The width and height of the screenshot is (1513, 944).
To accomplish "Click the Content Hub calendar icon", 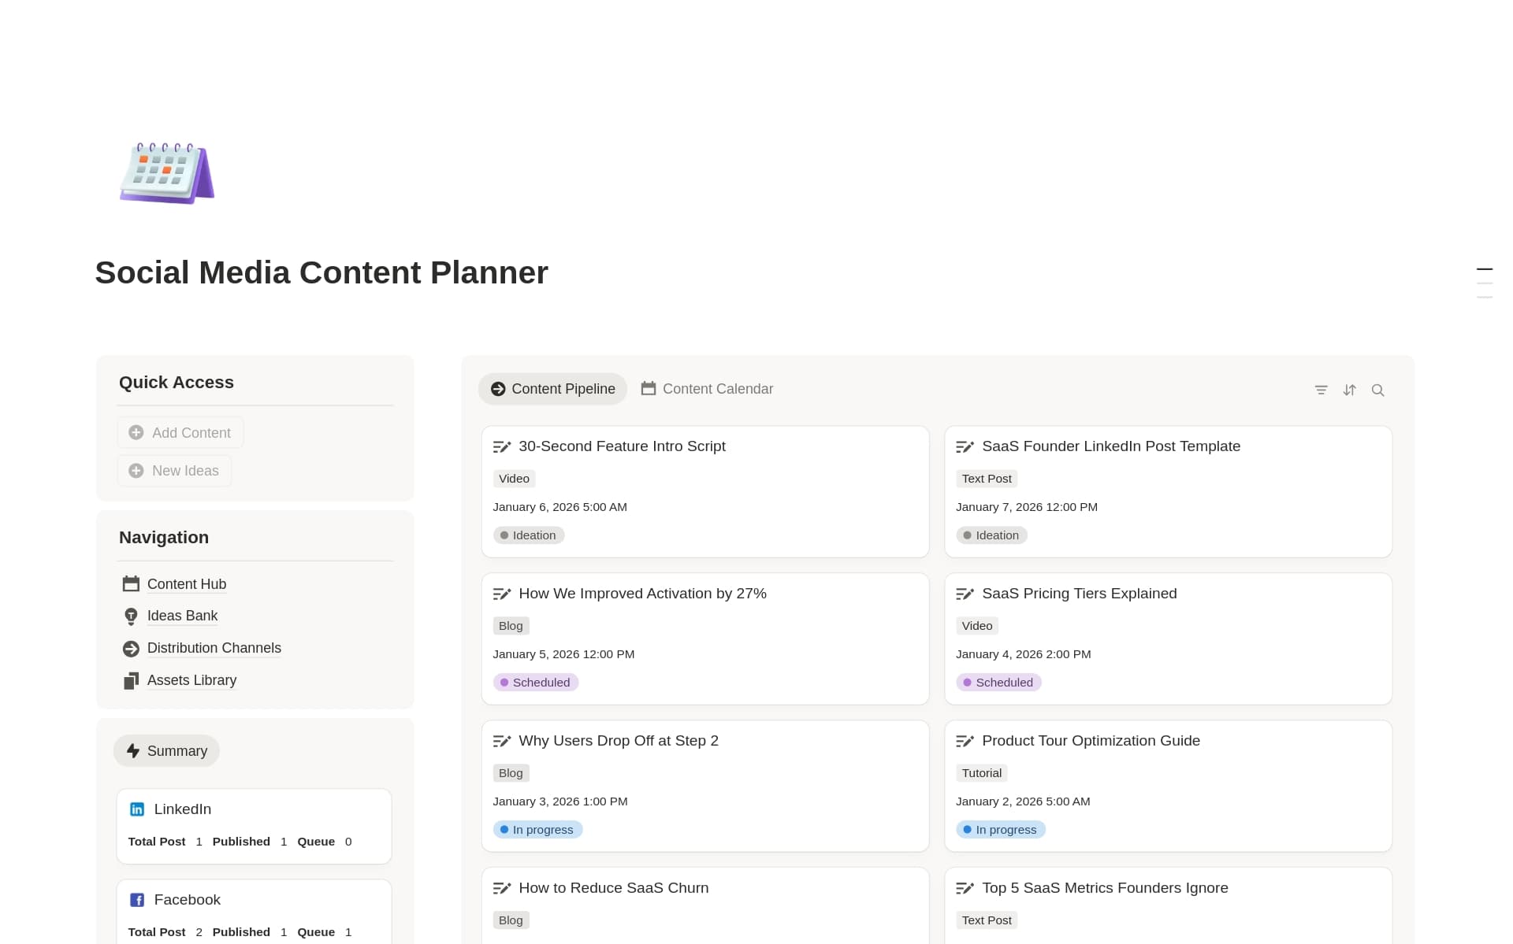I will tap(131, 584).
